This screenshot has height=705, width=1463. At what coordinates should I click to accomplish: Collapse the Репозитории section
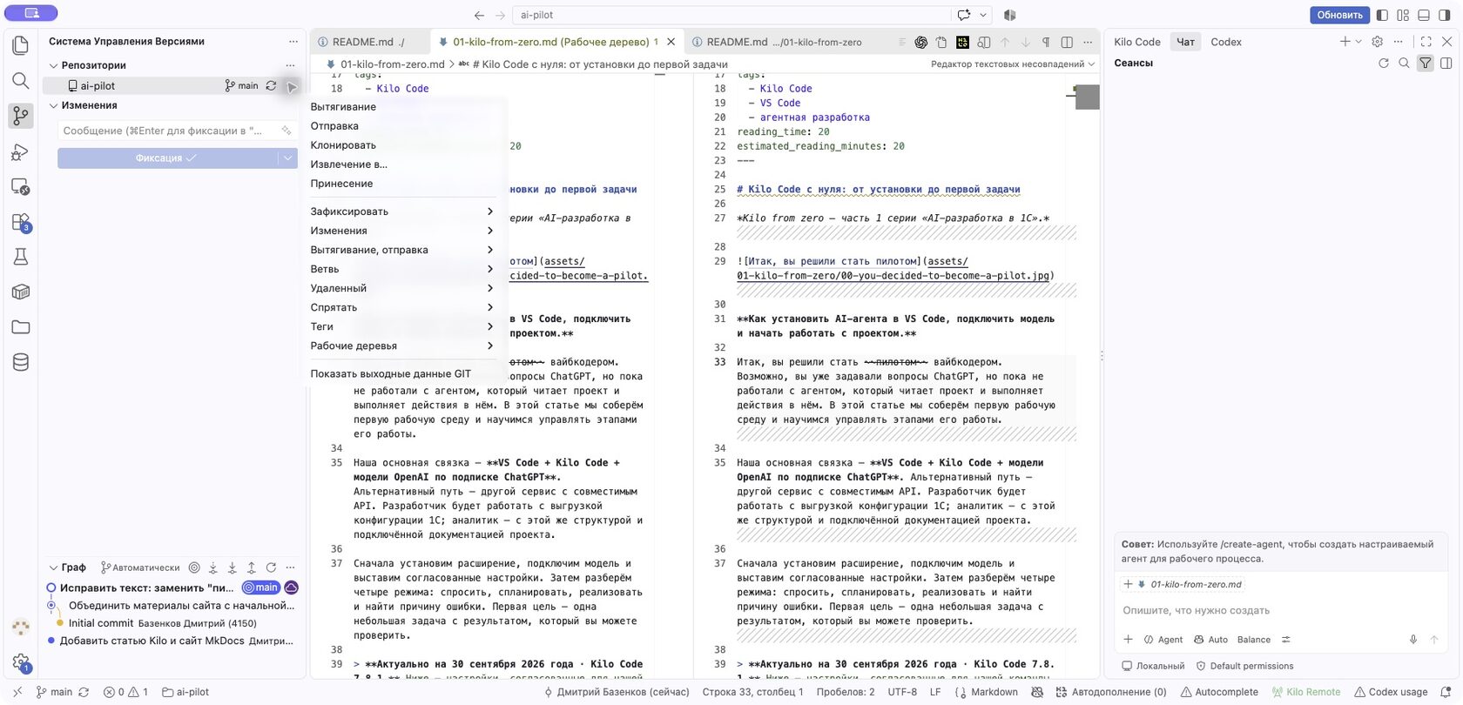54,65
